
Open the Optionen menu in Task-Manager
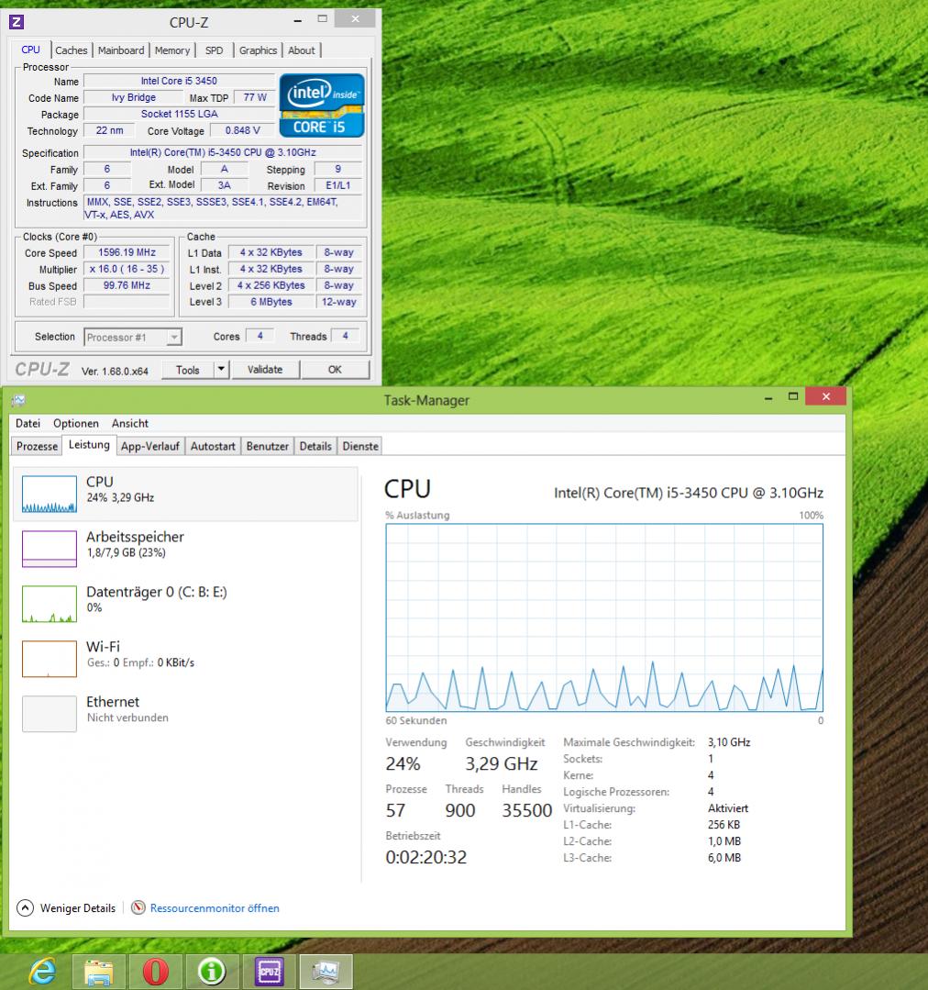point(76,423)
